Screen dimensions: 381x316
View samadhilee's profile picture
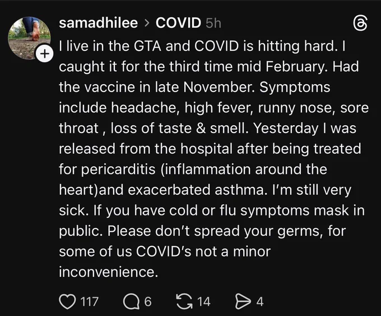click(29, 38)
